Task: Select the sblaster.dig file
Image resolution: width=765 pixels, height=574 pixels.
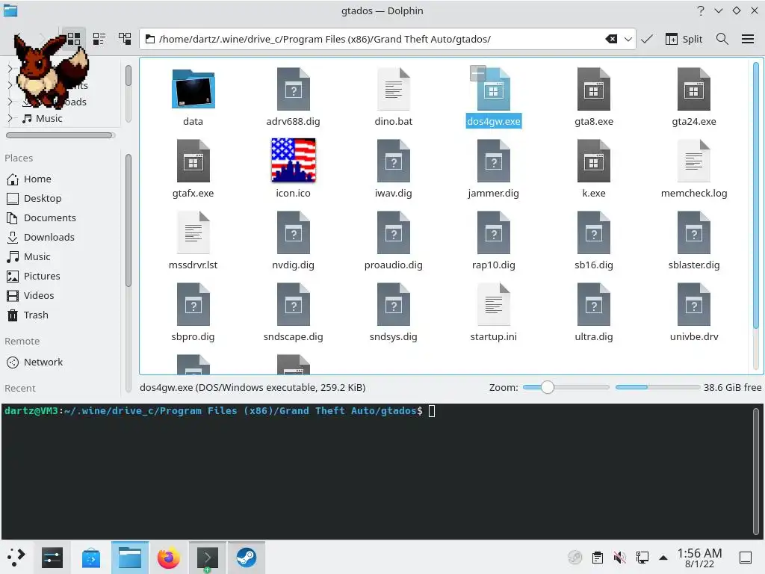Action: 694,241
